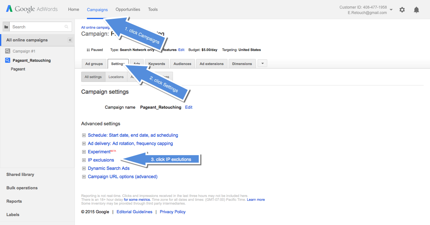Click the All online campaigns breadcrumb link

tap(95, 27)
